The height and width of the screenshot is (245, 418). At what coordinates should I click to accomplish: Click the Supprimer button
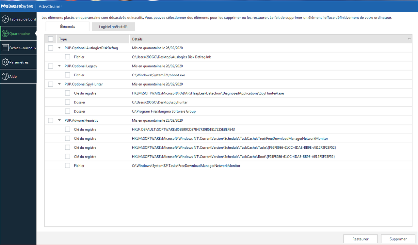pyautogui.click(x=398, y=239)
